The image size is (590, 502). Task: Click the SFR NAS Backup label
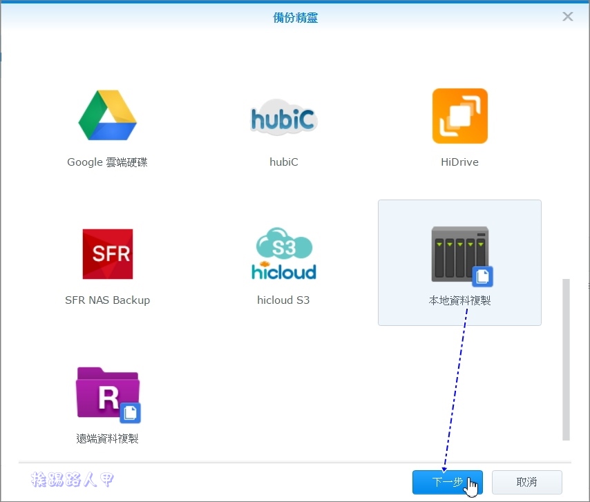[108, 300]
